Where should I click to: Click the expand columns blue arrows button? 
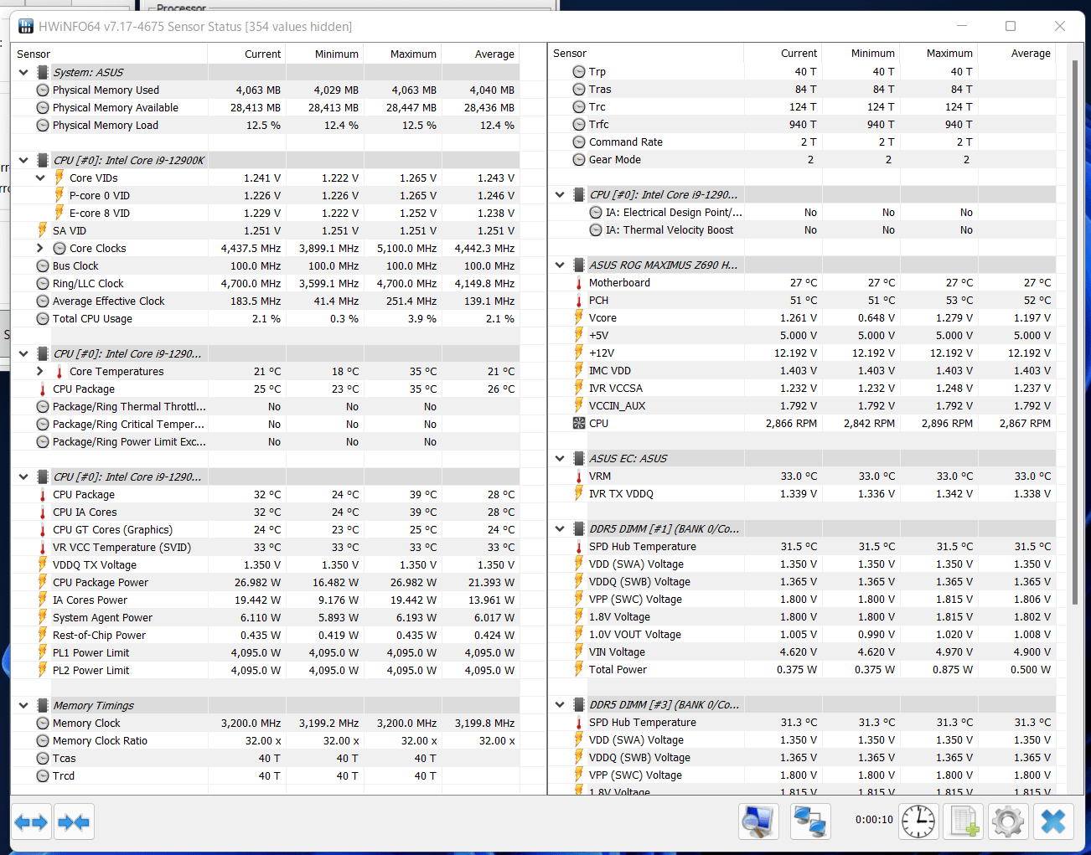click(x=31, y=822)
